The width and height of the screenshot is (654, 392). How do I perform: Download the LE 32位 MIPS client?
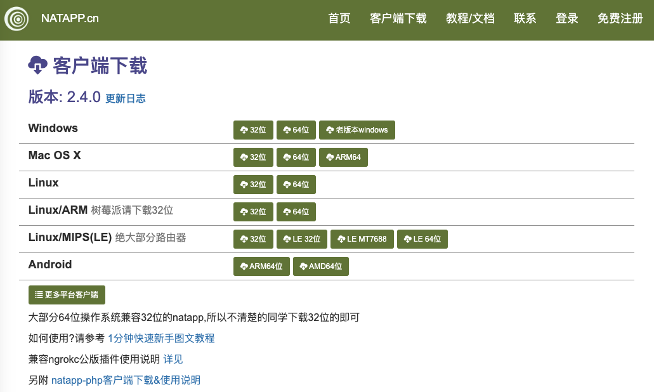302,239
